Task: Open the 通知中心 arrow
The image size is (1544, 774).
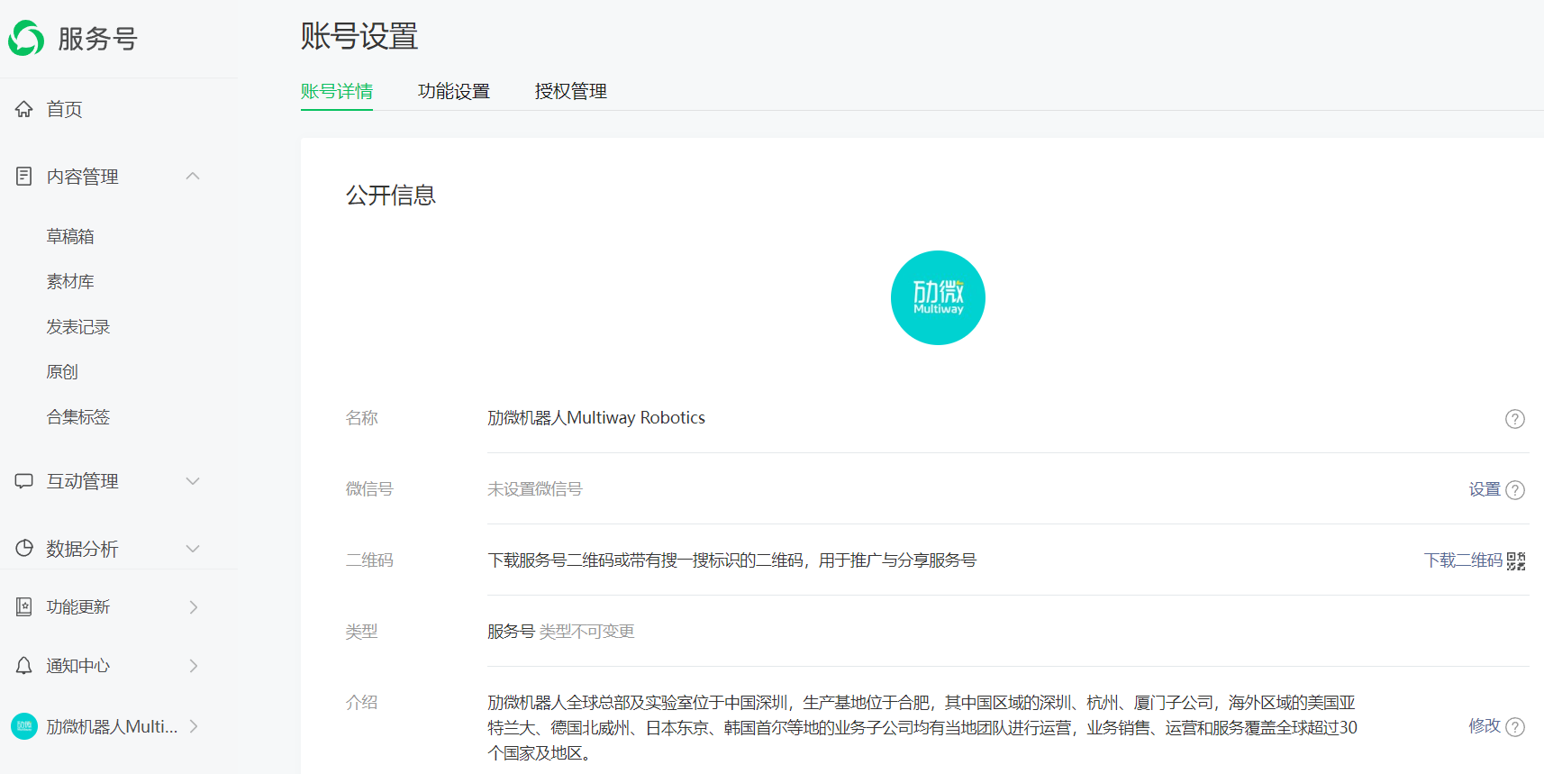Action: [x=194, y=666]
